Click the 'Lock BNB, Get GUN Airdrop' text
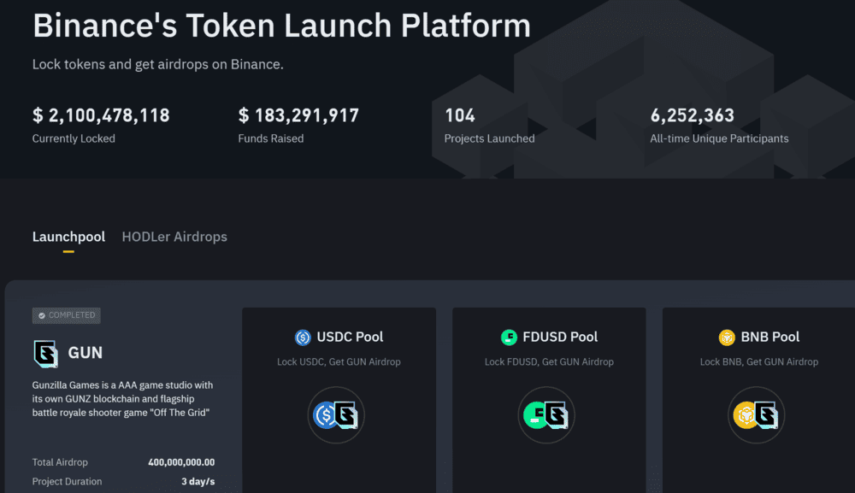 (759, 361)
